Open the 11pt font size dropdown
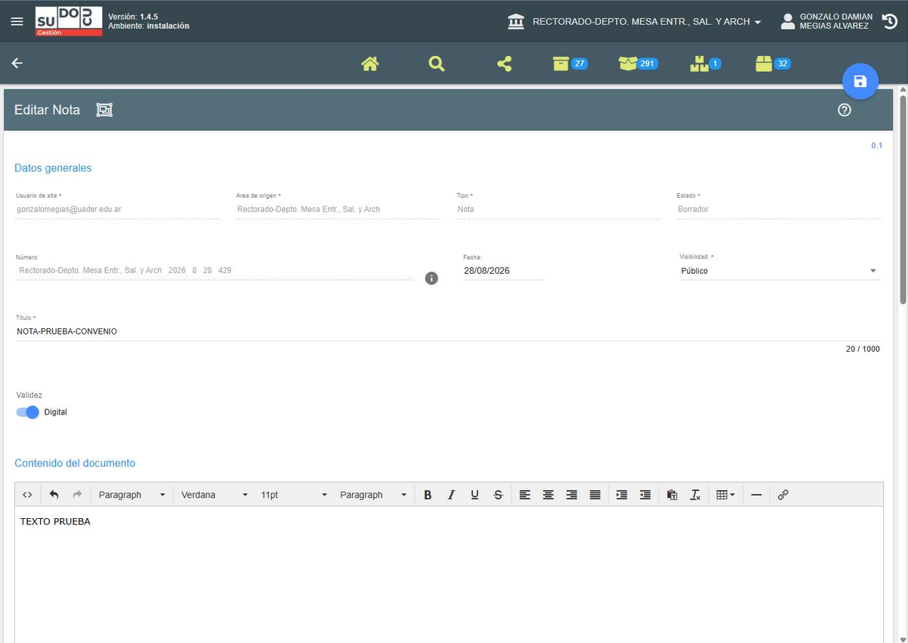This screenshot has height=643, width=908. tap(294, 495)
